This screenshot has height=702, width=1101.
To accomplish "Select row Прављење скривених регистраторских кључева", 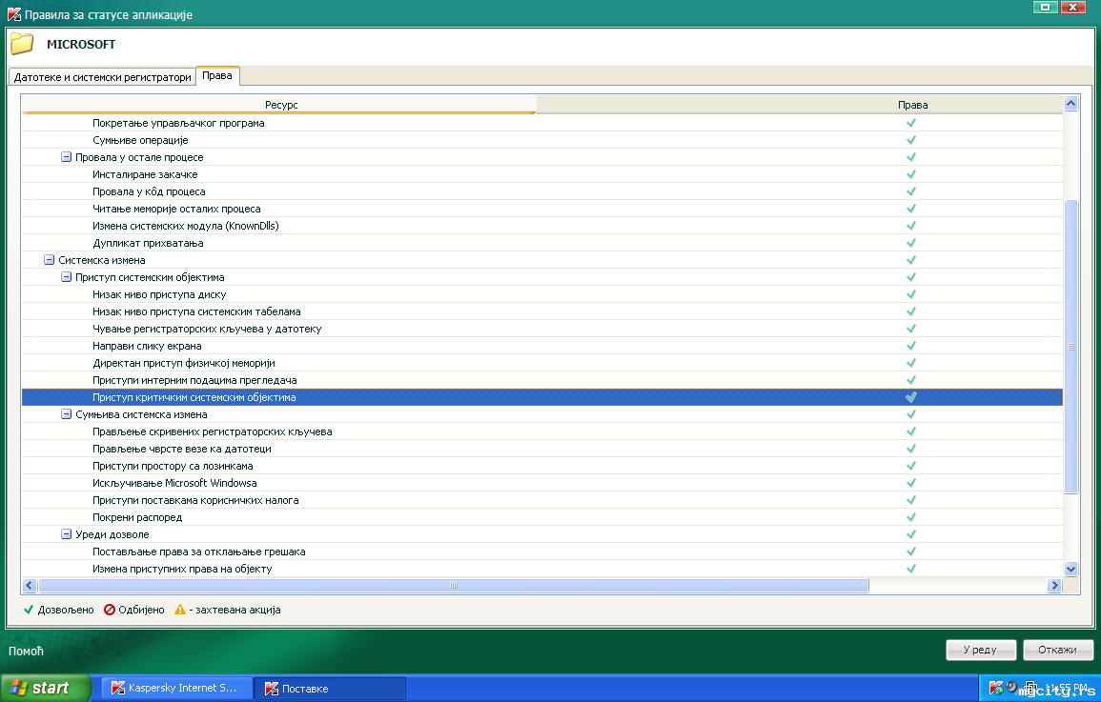I will pyautogui.click(x=542, y=431).
